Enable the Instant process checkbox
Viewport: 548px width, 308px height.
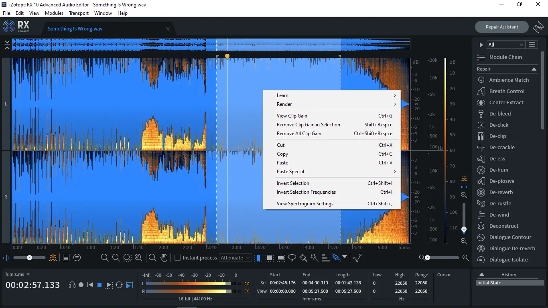177,258
